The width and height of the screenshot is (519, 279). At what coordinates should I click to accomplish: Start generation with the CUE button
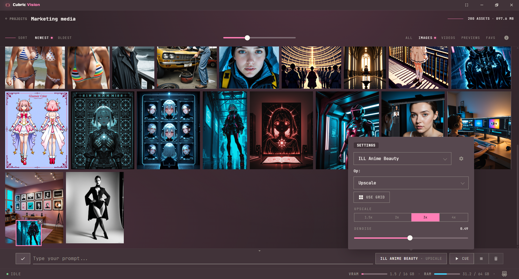[x=462, y=259]
